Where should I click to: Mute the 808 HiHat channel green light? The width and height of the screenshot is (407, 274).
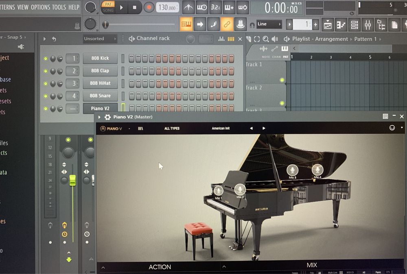46,83
